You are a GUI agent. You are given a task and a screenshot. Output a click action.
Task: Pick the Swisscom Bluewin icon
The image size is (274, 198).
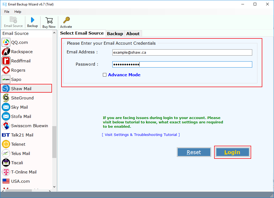coord(6,126)
